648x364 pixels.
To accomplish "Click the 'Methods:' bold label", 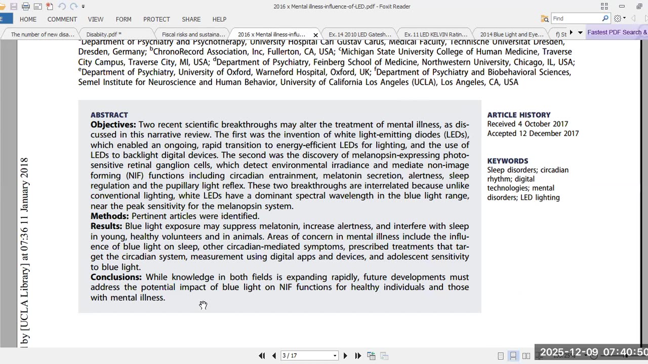I will (110, 216).
